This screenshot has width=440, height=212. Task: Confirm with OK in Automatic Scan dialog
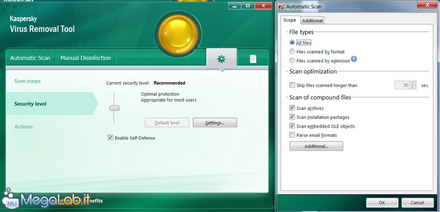(382, 203)
